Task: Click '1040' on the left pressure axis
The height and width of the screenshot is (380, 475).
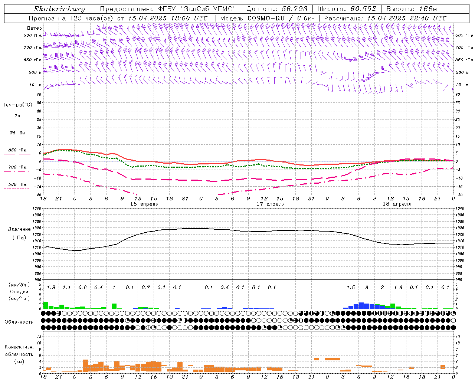Action: (37, 209)
